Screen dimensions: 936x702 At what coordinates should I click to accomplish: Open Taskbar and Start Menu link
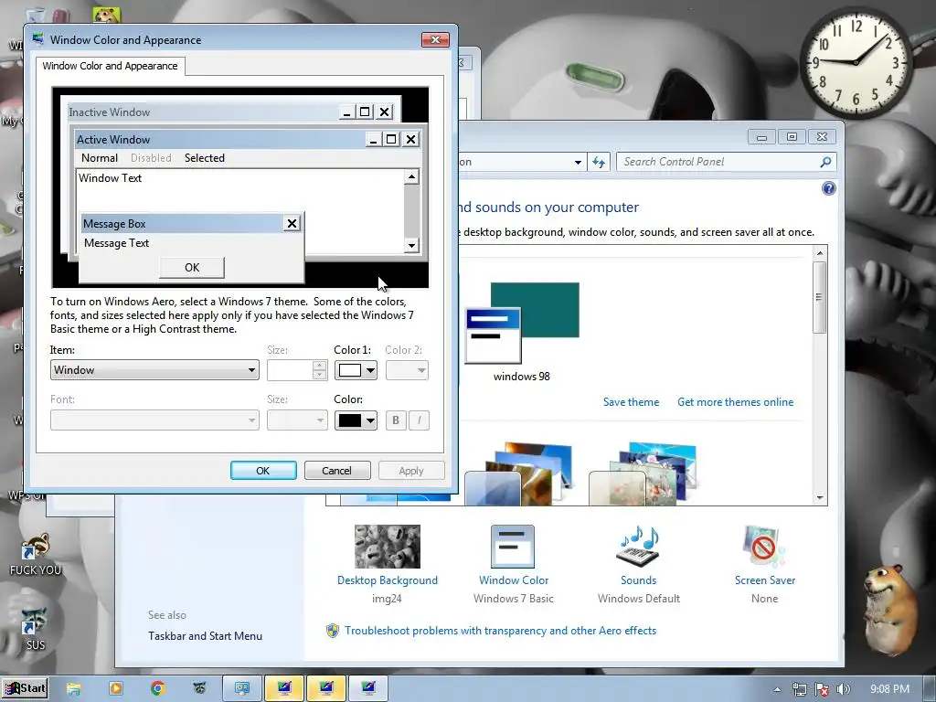coord(205,636)
